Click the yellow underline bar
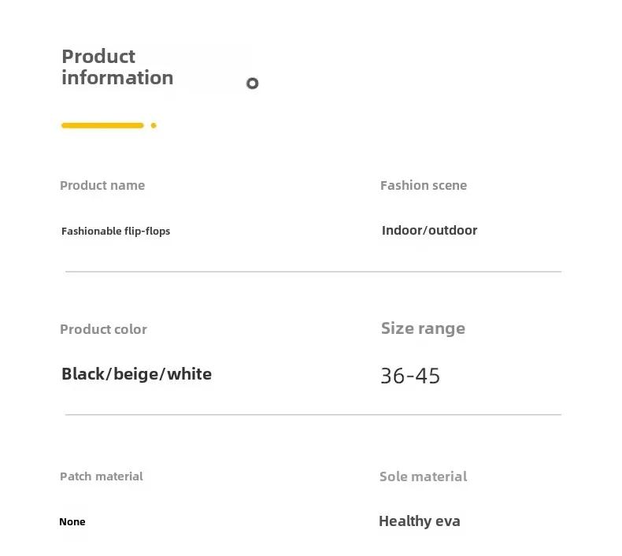 pos(102,125)
